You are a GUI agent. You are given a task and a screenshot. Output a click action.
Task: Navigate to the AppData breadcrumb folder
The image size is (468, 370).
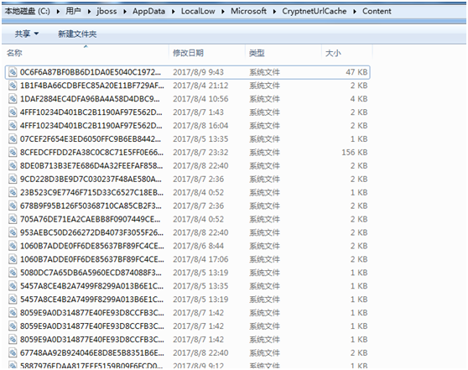(x=148, y=12)
